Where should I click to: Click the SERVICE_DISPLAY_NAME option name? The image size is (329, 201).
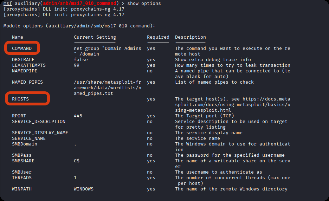(x=40, y=133)
